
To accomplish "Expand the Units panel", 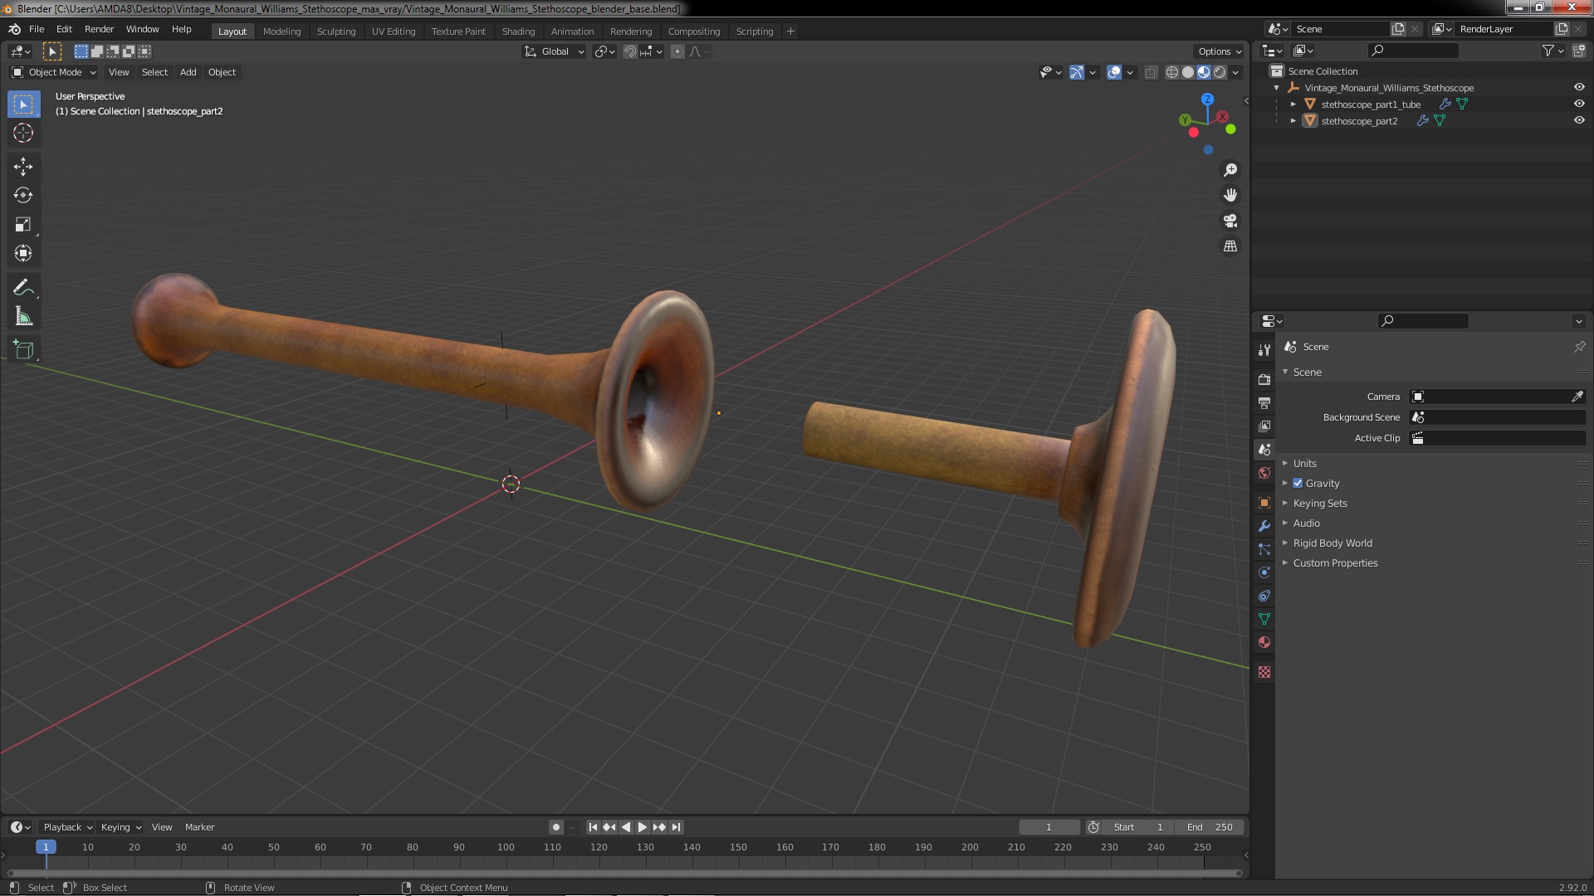I will click(x=1304, y=463).
